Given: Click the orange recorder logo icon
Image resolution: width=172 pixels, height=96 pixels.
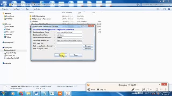Looking at the screenshot, I should click(x=88, y=85).
